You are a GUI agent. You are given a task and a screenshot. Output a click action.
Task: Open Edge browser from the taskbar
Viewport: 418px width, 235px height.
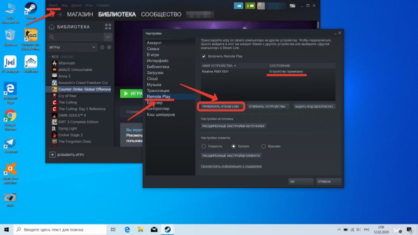[x=127, y=229]
